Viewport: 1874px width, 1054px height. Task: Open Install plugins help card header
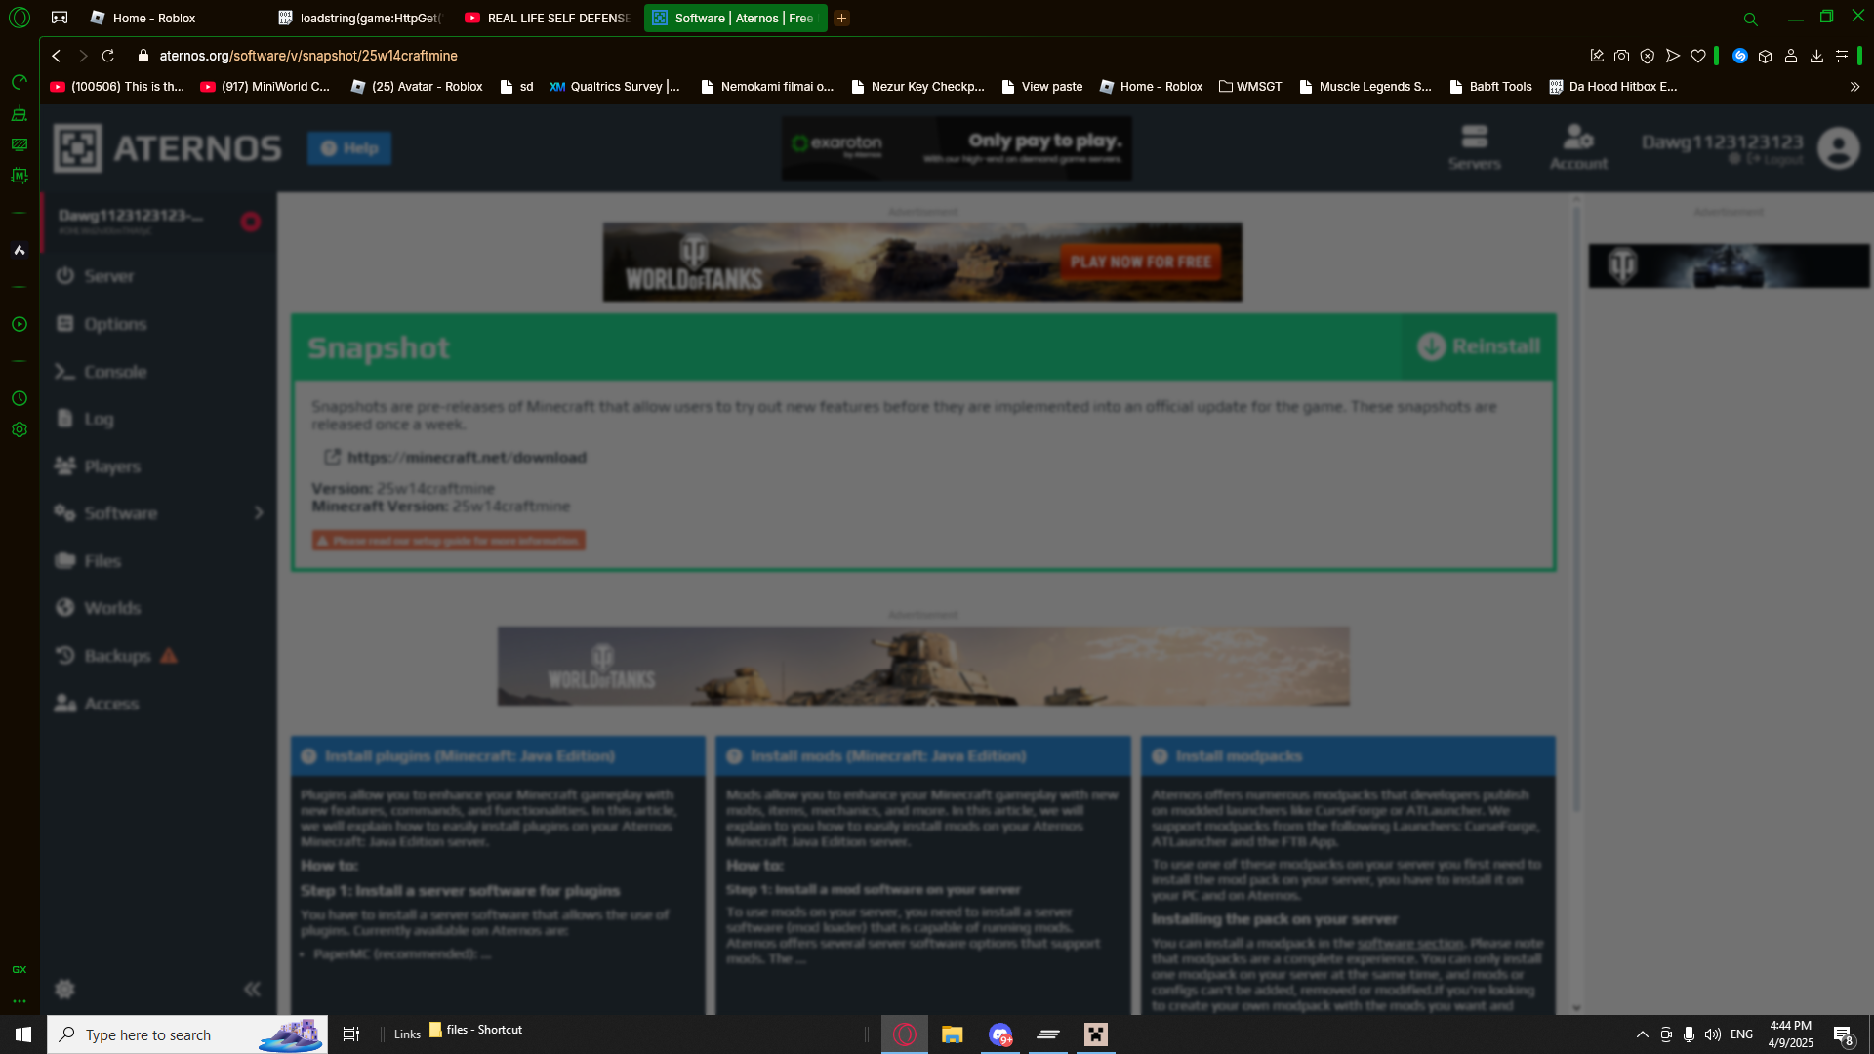(498, 756)
